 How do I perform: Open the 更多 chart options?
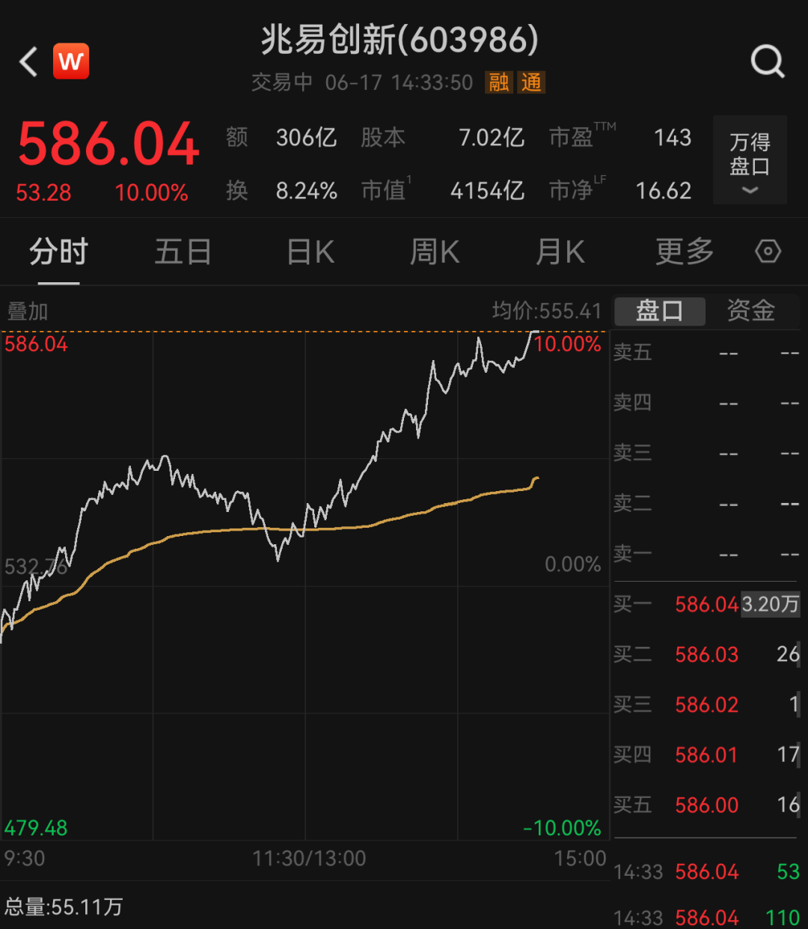[x=685, y=252]
